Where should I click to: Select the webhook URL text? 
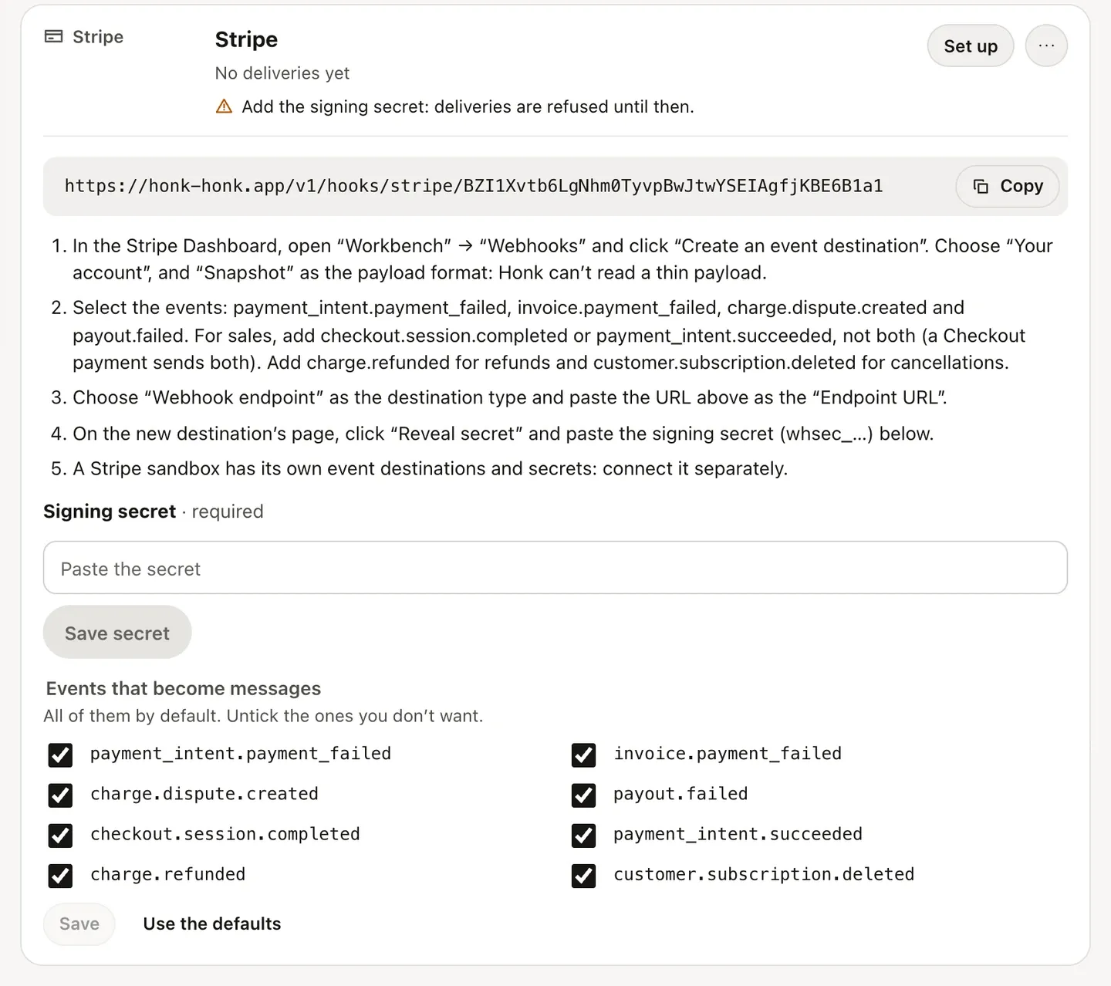pyautogui.click(x=474, y=186)
